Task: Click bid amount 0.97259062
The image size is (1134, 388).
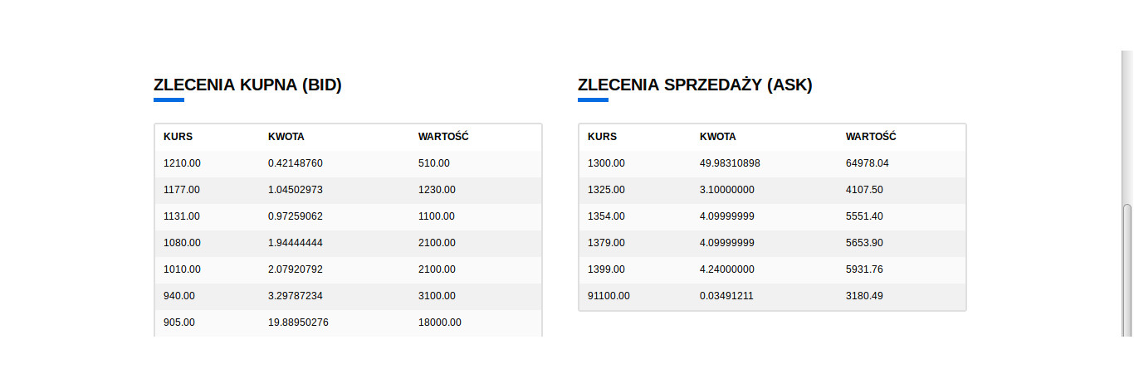Action: pyautogui.click(x=296, y=216)
